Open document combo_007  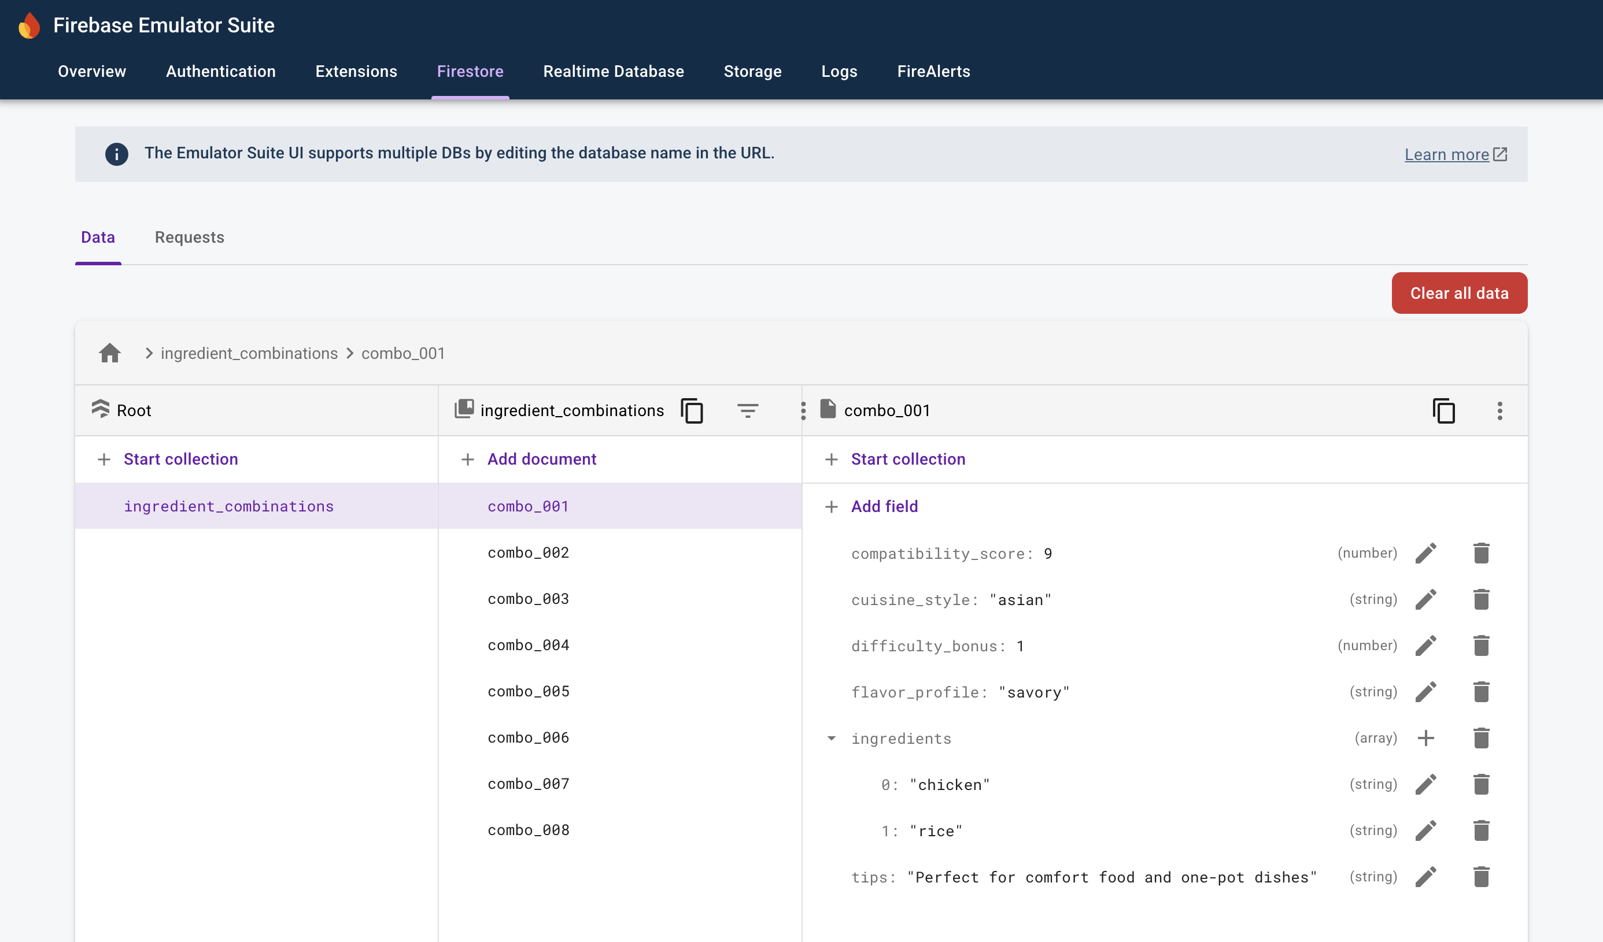[x=619, y=784]
